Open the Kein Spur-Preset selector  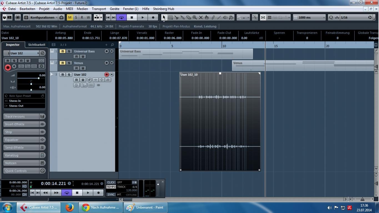coord(24,96)
